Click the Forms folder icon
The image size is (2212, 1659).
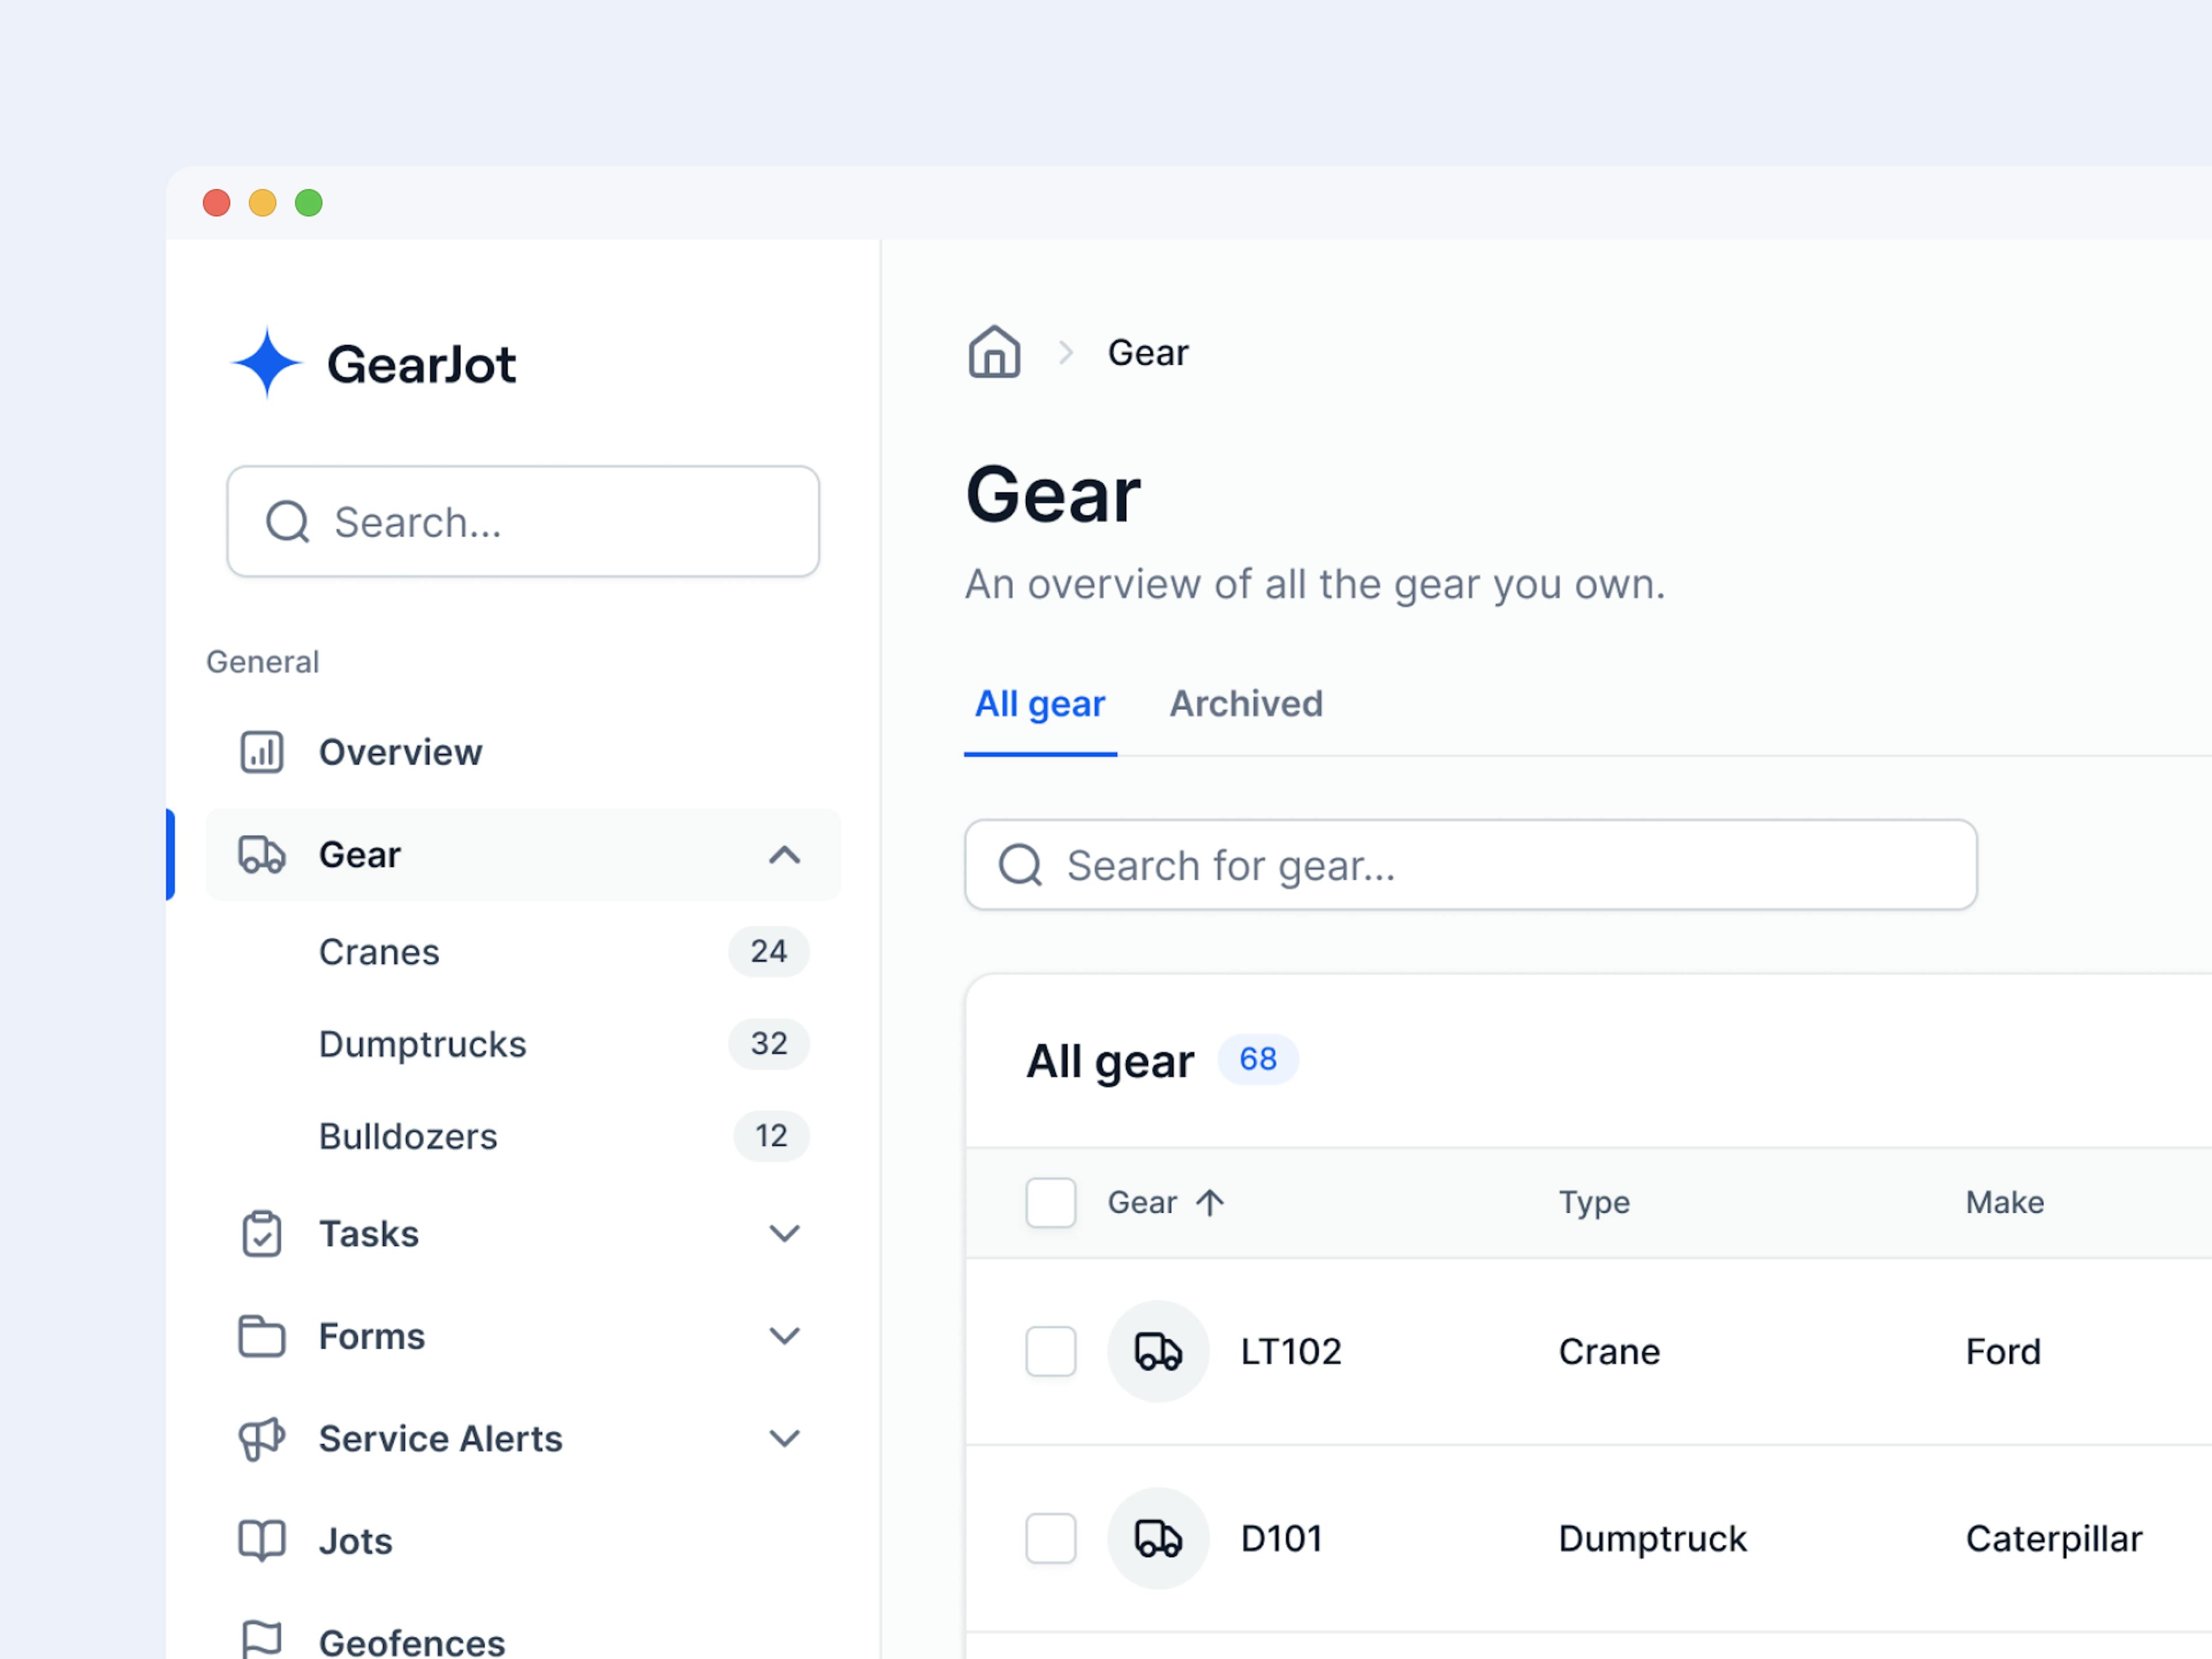click(262, 1336)
